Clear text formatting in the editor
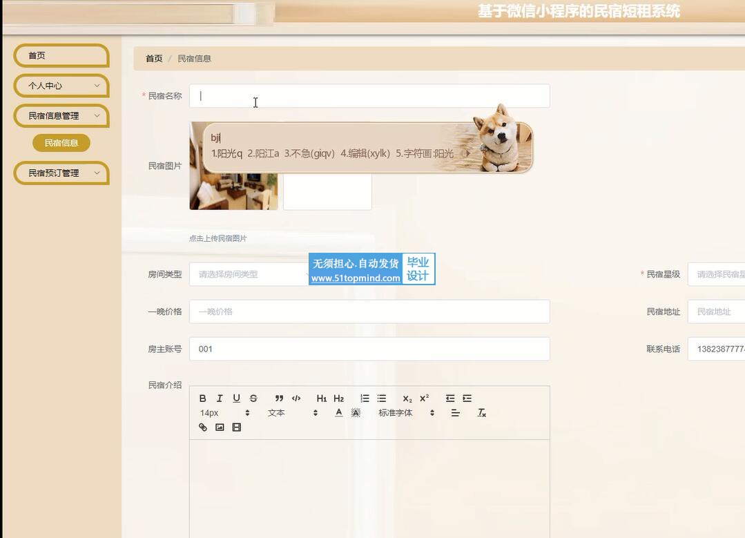The width and height of the screenshot is (745, 538). coord(482,413)
